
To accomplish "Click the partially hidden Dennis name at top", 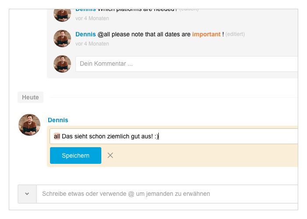I will [x=86, y=10].
